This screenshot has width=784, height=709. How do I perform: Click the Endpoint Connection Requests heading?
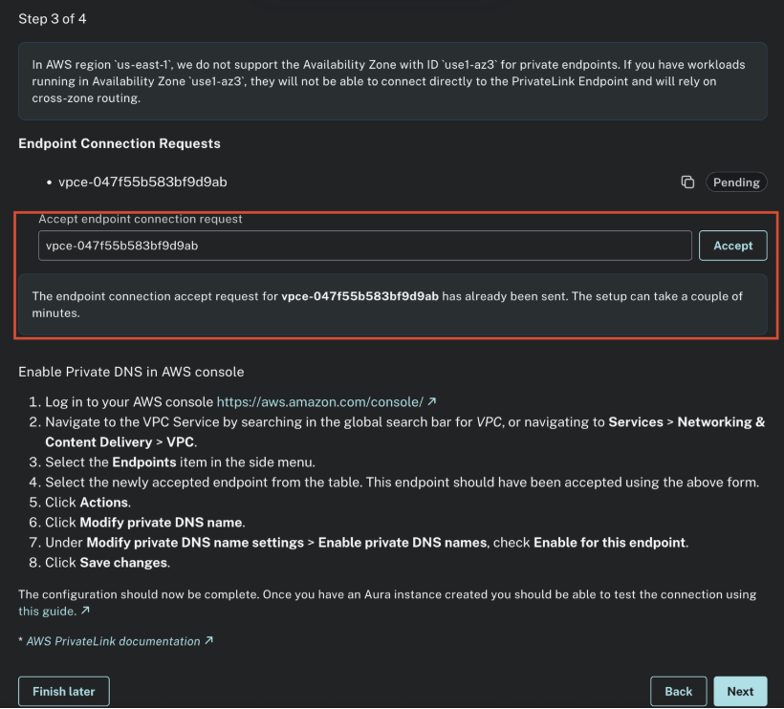(x=119, y=143)
